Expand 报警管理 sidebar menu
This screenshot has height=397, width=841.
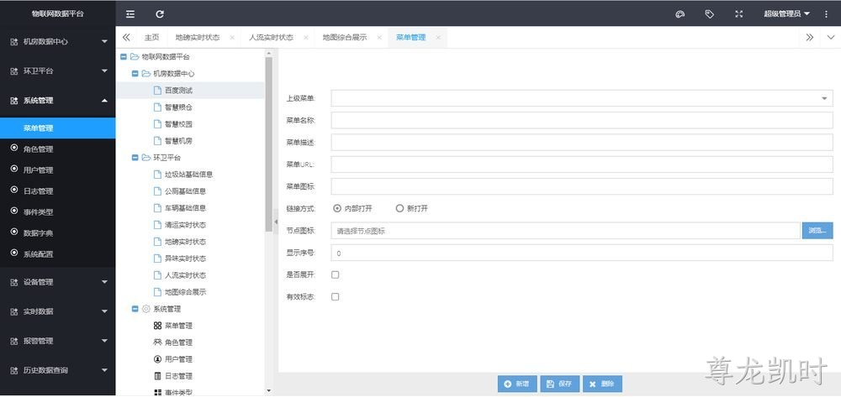[x=58, y=341]
